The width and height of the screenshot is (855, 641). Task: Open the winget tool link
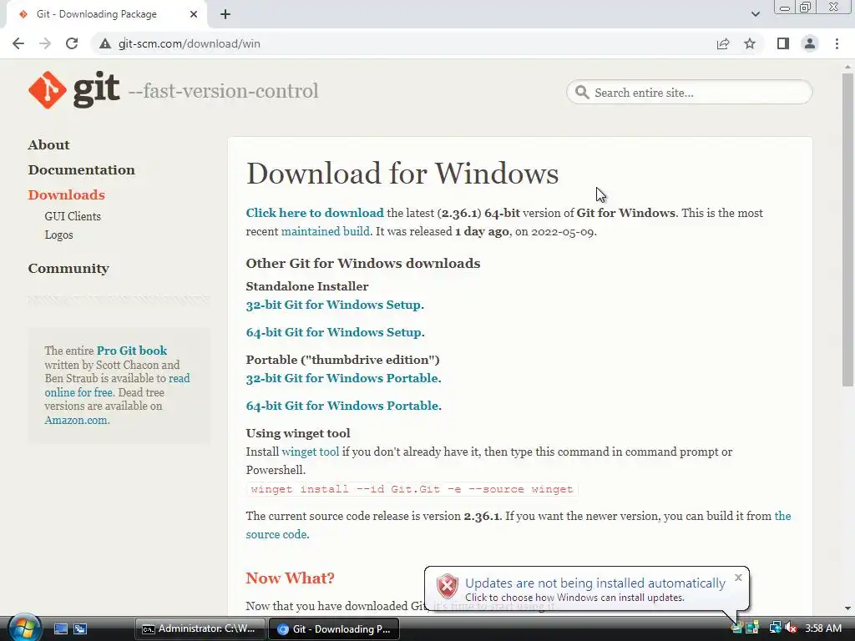(x=311, y=452)
